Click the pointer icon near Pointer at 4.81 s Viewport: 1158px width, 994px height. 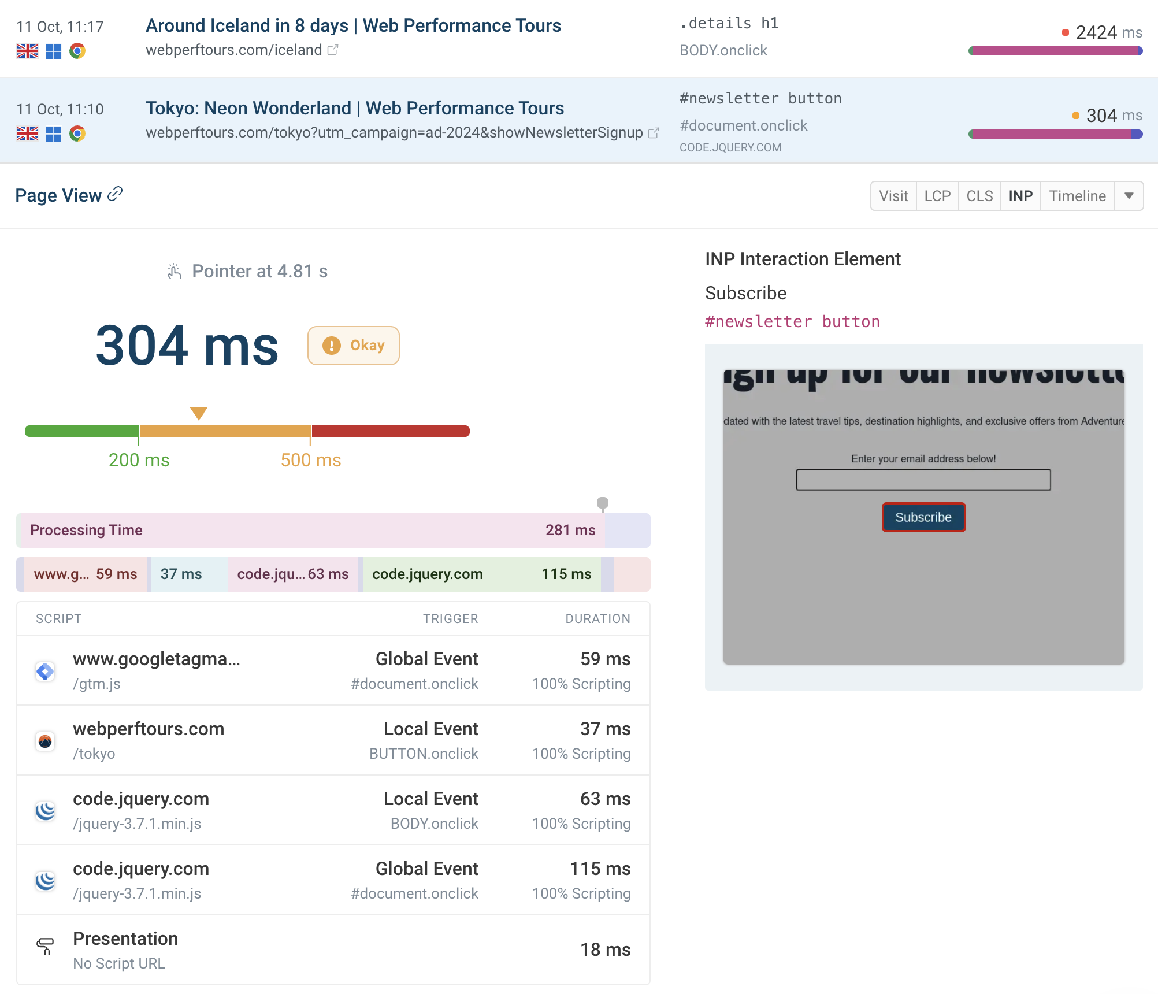click(174, 270)
